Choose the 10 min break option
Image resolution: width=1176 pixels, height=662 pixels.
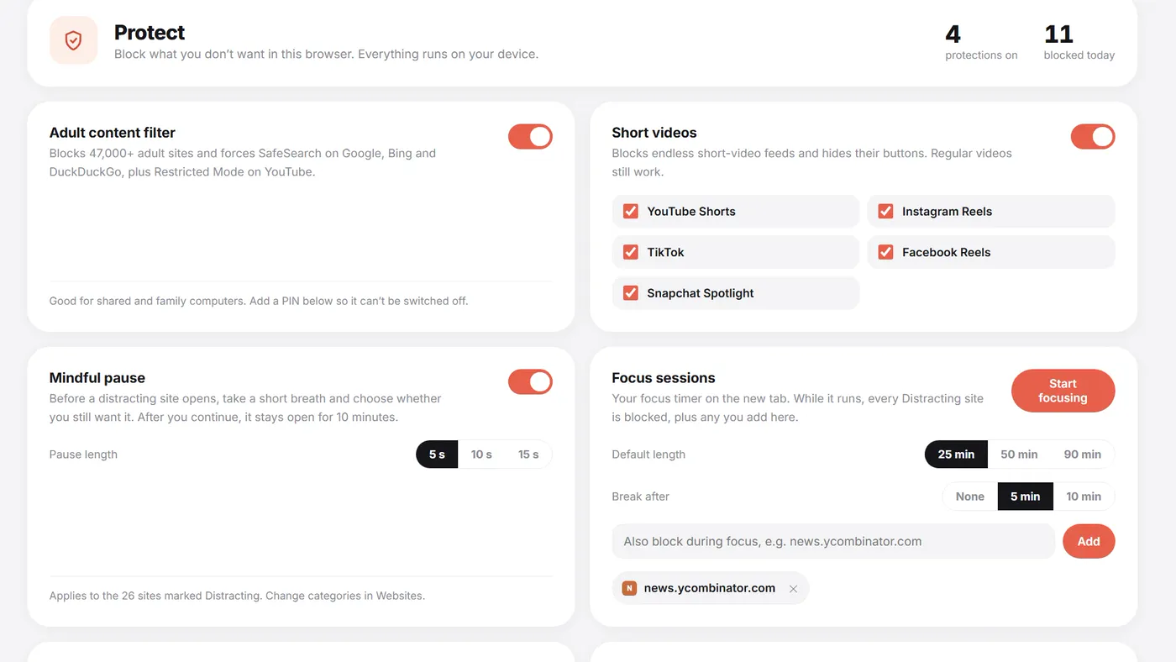pyautogui.click(x=1084, y=496)
